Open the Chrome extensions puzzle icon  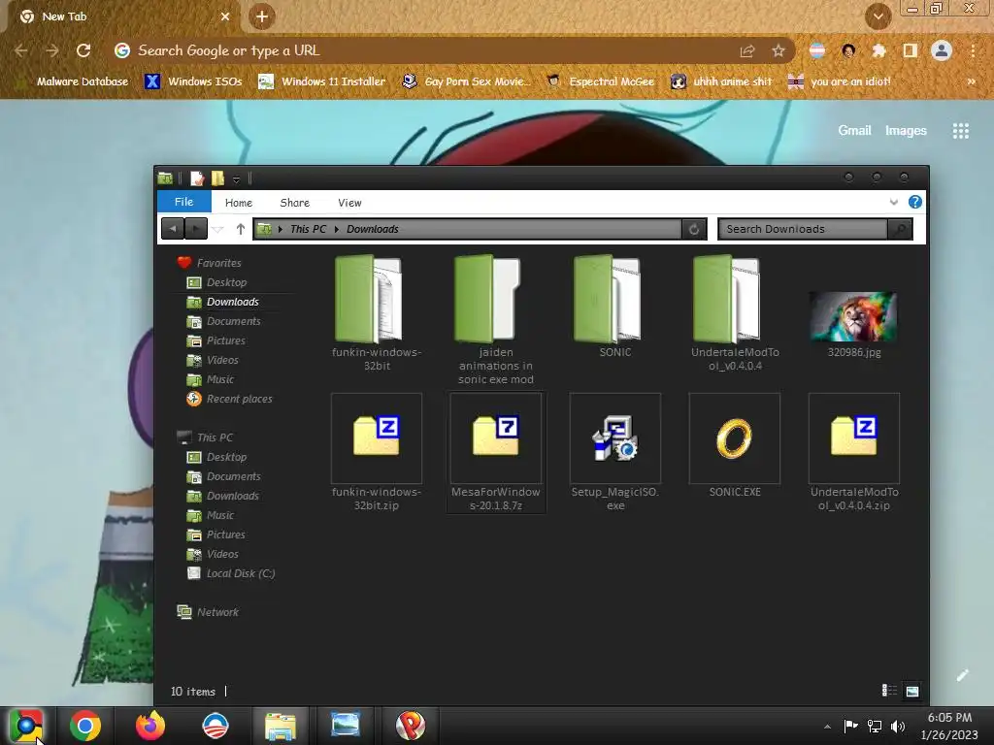click(878, 50)
